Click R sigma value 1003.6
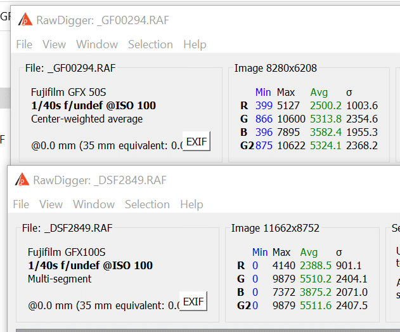400x332 pixels. pos(362,105)
